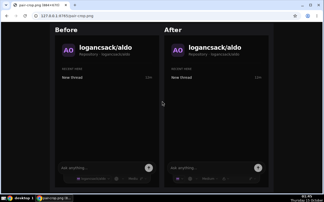This screenshot has height=202, width=324.
Task: Bookmark this page with the star icon
Action: 295,16
